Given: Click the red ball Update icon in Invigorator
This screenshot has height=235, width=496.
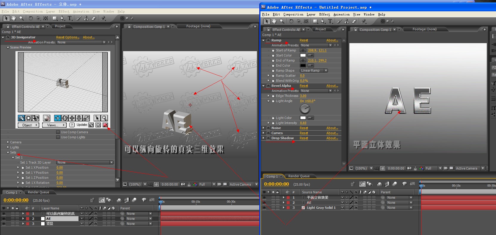Looking at the screenshot, I should [105, 125].
